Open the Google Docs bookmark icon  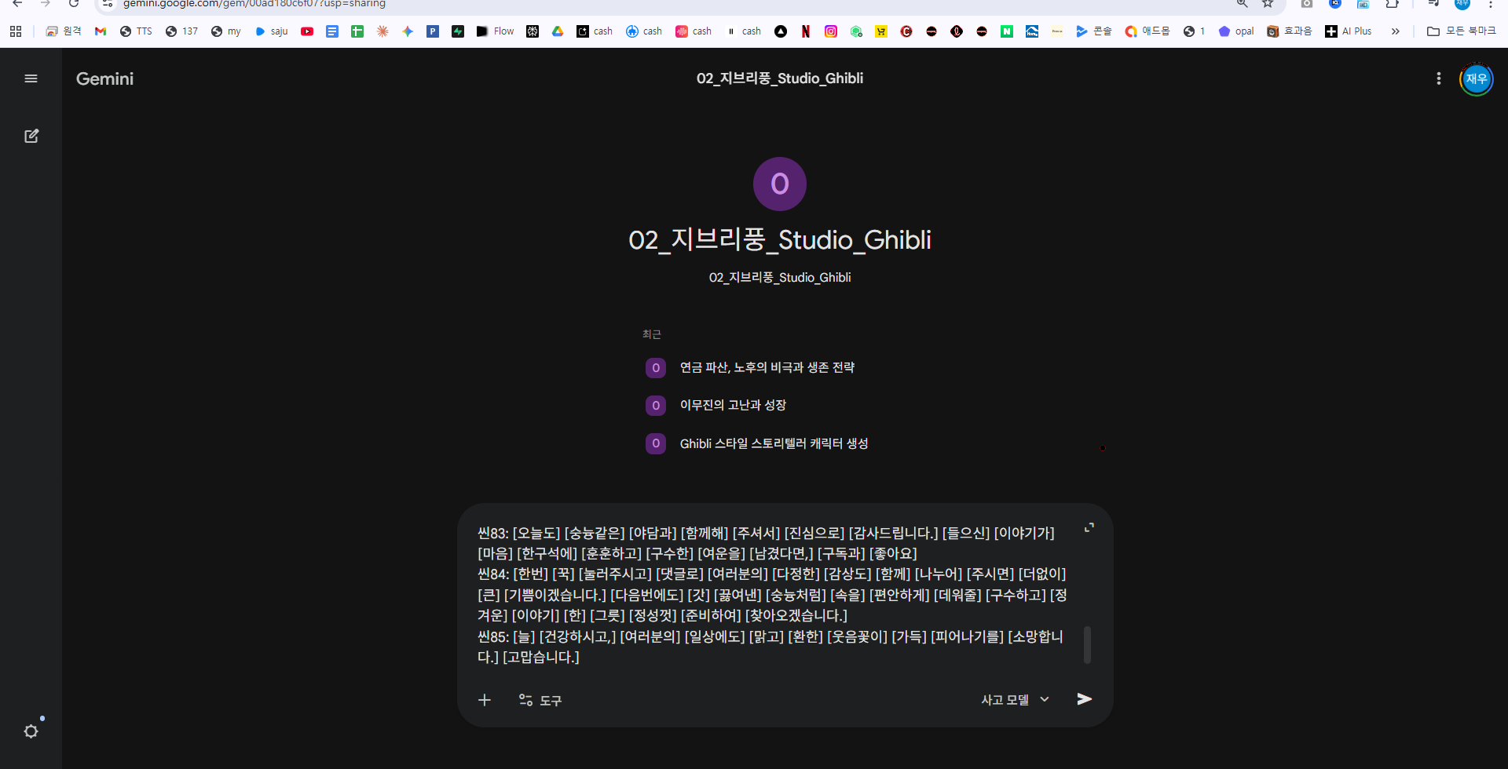[x=332, y=31]
